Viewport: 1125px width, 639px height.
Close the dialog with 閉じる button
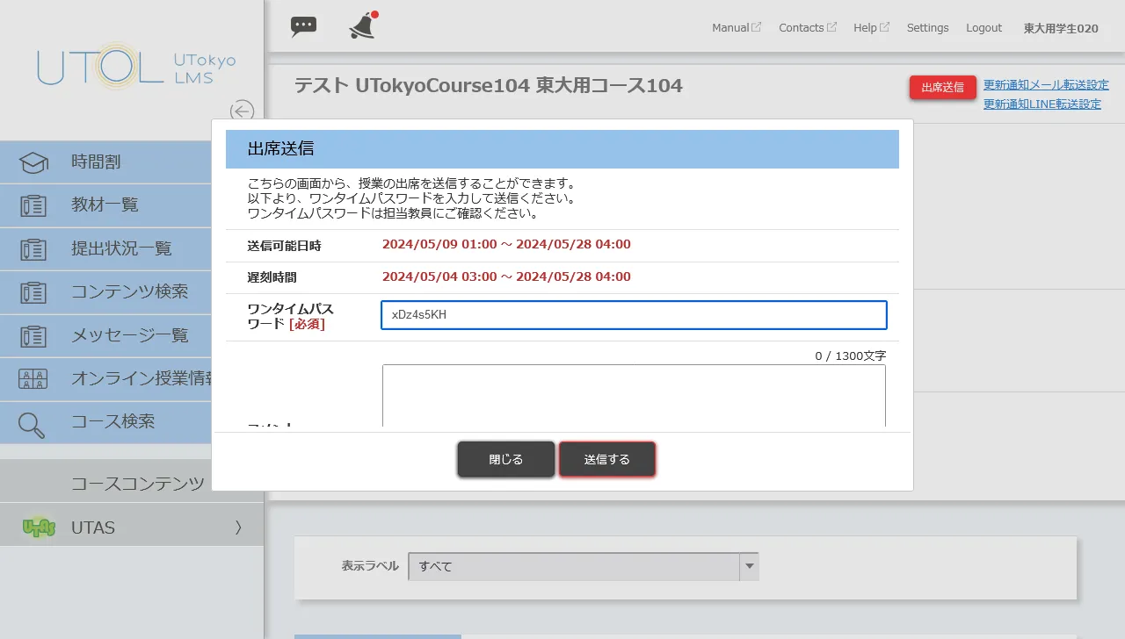click(505, 458)
